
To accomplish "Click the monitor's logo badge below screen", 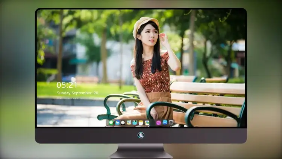I will tap(141, 136).
